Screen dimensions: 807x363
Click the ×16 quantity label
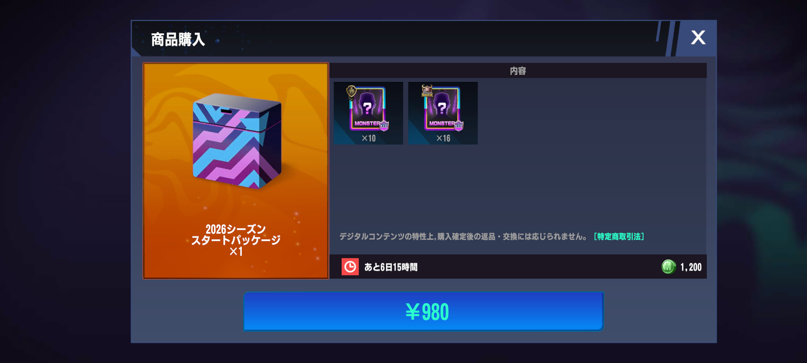(443, 138)
